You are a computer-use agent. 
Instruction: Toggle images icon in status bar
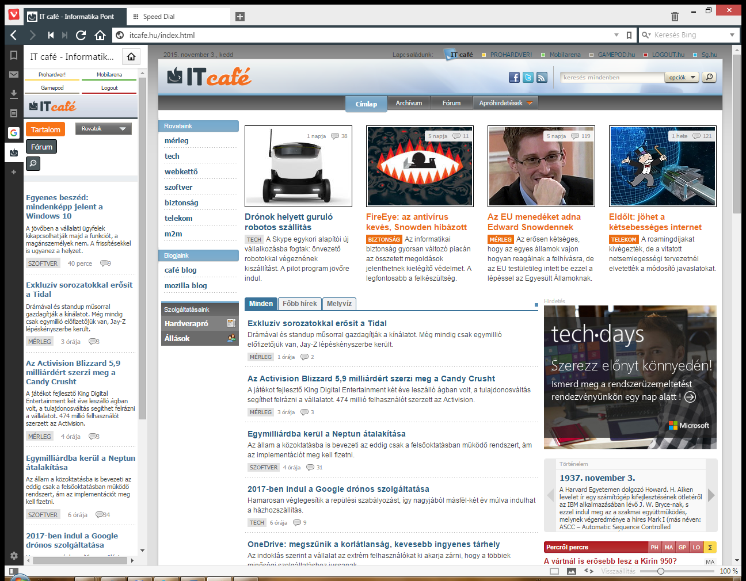pos(572,571)
